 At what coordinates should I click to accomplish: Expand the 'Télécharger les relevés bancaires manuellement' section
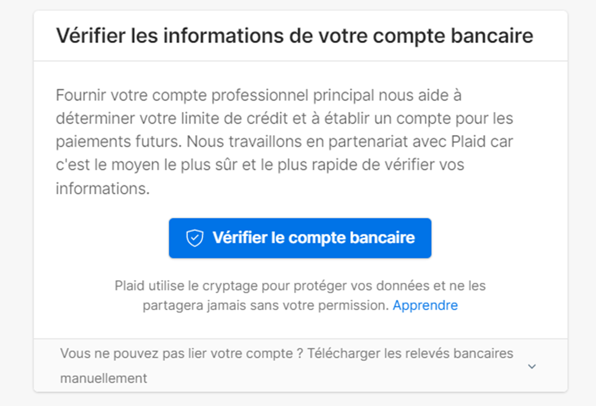click(286, 365)
